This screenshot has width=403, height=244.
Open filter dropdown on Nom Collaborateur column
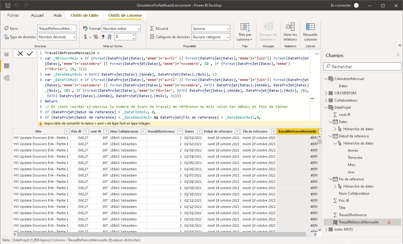coord(143,131)
